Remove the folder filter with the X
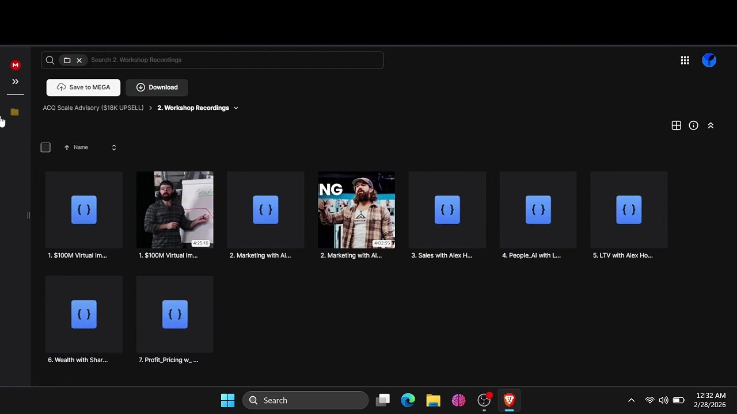The image size is (737, 414). (79, 60)
